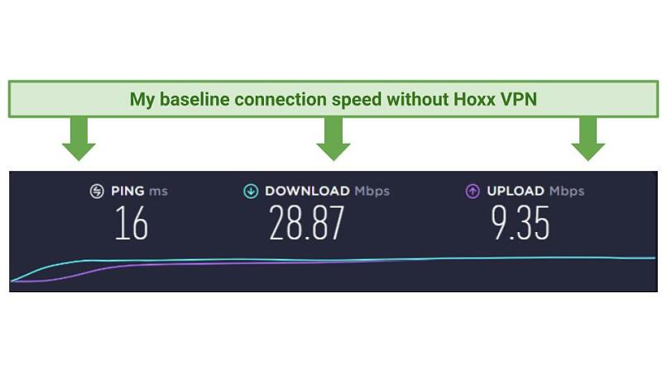667x374 pixels.
Task: Click the download arrow circle icon
Action: (251, 191)
